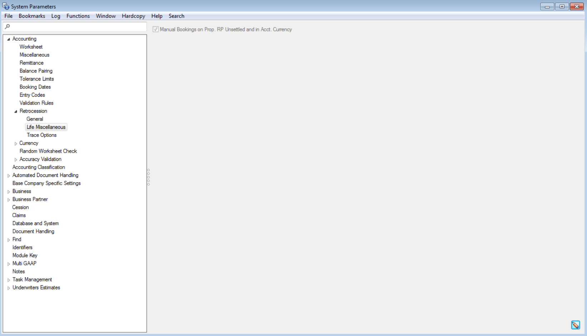
Task: Open the Functions menu
Action: 78,16
